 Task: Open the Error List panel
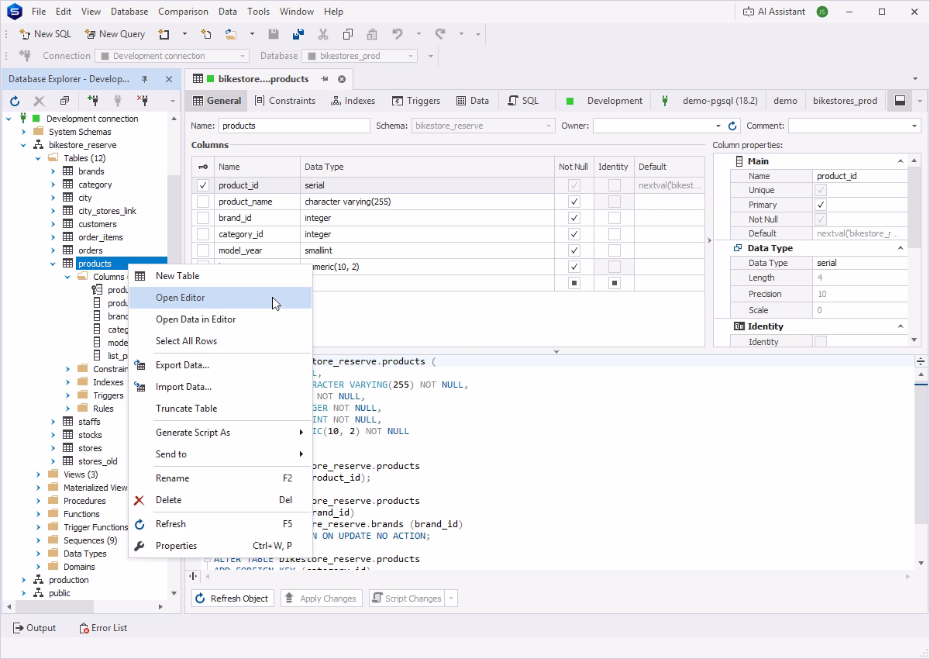pos(103,628)
